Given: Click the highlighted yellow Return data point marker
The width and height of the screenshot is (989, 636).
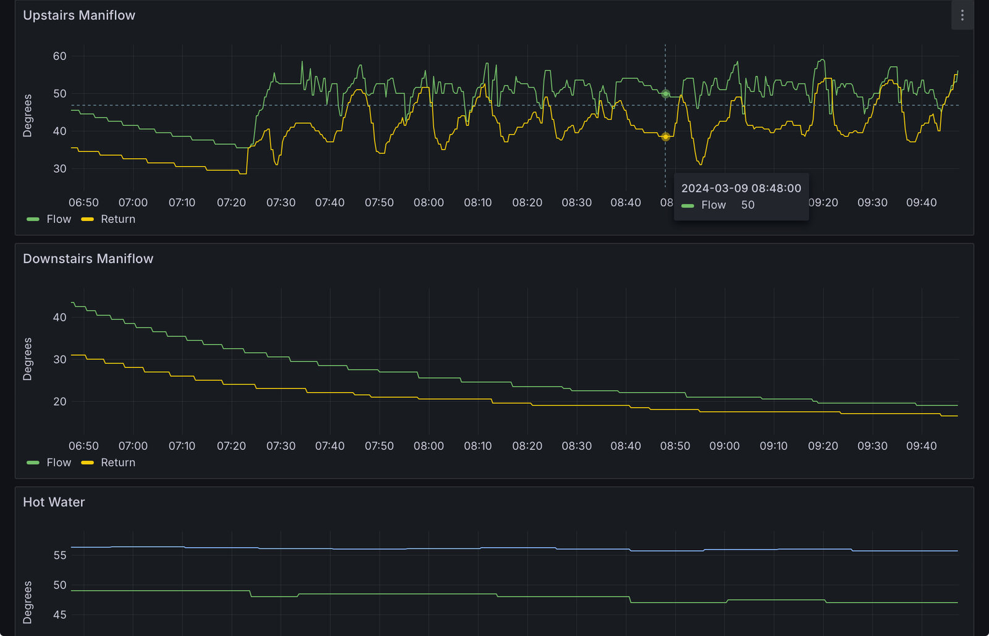Looking at the screenshot, I should 665,136.
